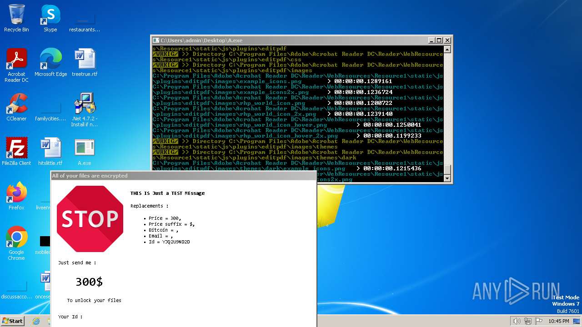Click the volume speaker tray icon
This screenshot has width=582, height=327.
pos(517,321)
